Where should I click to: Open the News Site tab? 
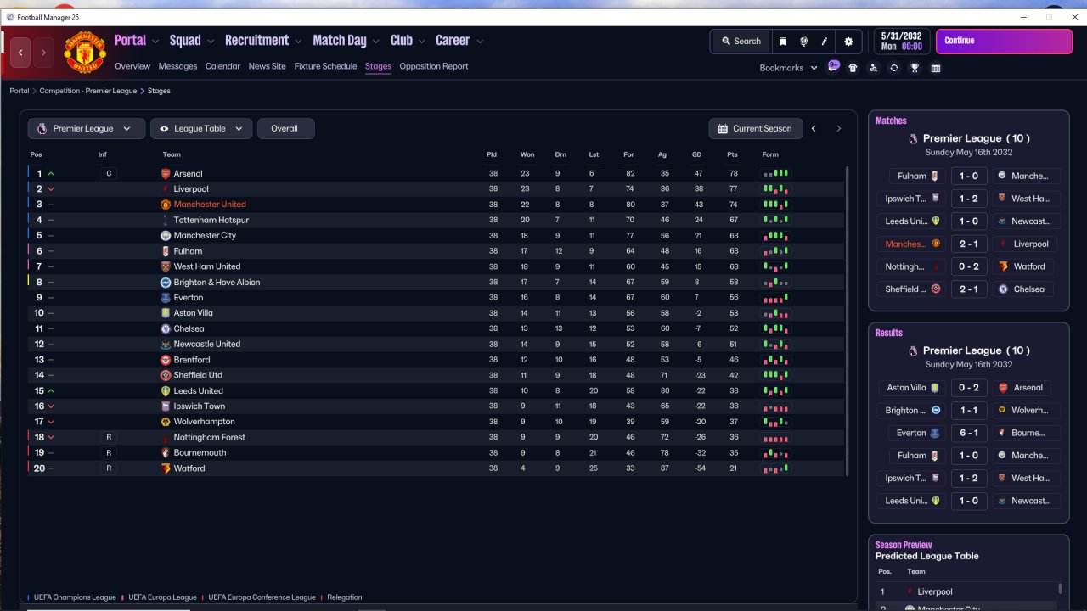pos(268,66)
